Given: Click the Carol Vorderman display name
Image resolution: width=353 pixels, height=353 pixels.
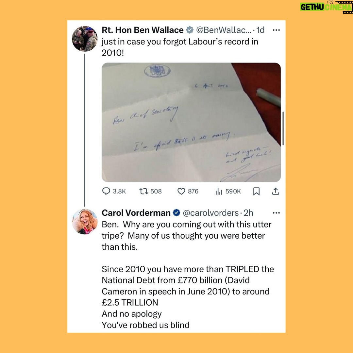Looking at the screenshot, I should (x=136, y=213).
